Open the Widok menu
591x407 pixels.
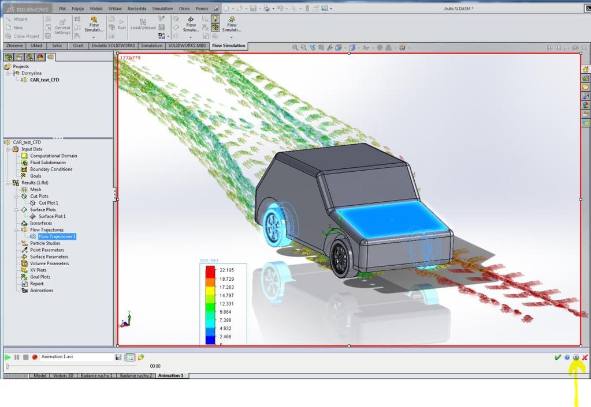(96, 8)
